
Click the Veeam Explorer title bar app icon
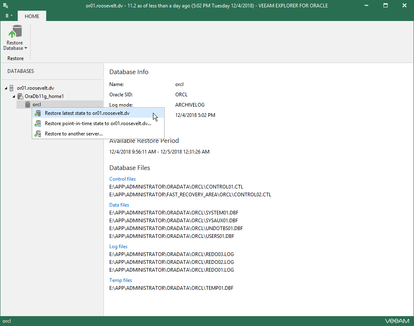(5, 5)
